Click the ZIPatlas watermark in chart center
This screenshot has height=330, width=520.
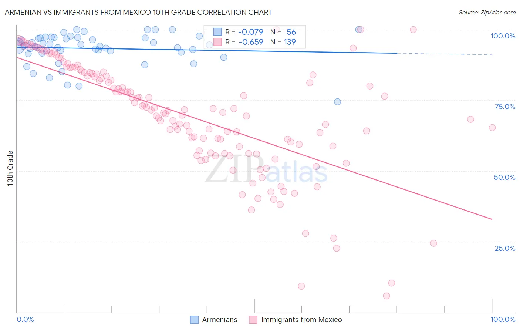coord(266,170)
